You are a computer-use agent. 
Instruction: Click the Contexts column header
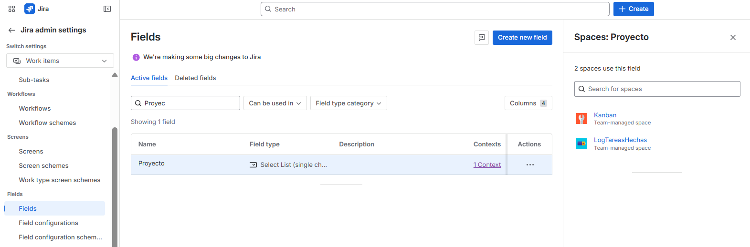487,144
